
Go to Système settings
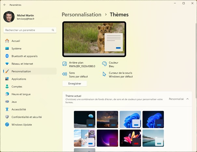pos(30,48)
